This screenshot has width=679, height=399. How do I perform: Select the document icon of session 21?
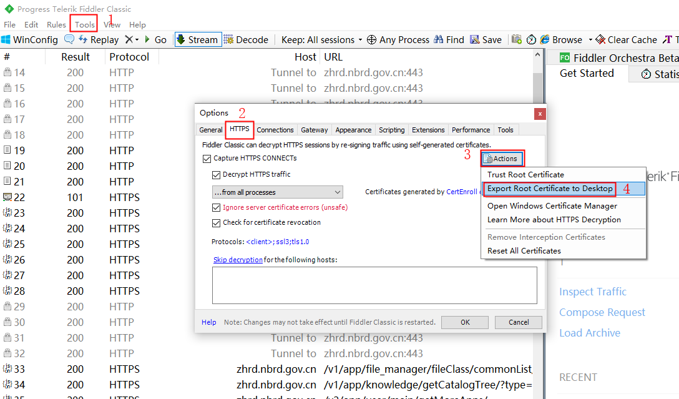(7, 181)
